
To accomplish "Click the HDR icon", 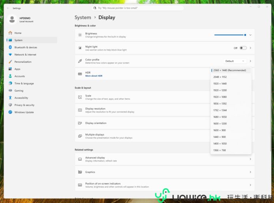I will (x=80, y=74).
